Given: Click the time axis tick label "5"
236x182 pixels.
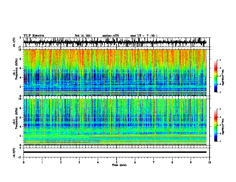Looking at the screenshot, I should (117, 162).
